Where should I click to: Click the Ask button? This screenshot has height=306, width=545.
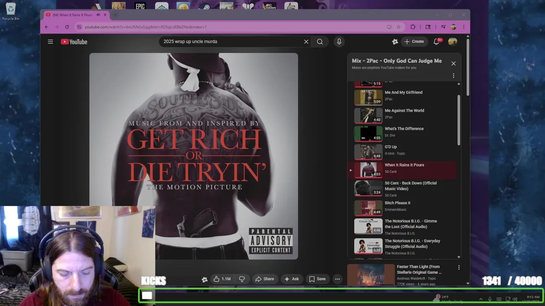[292, 279]
